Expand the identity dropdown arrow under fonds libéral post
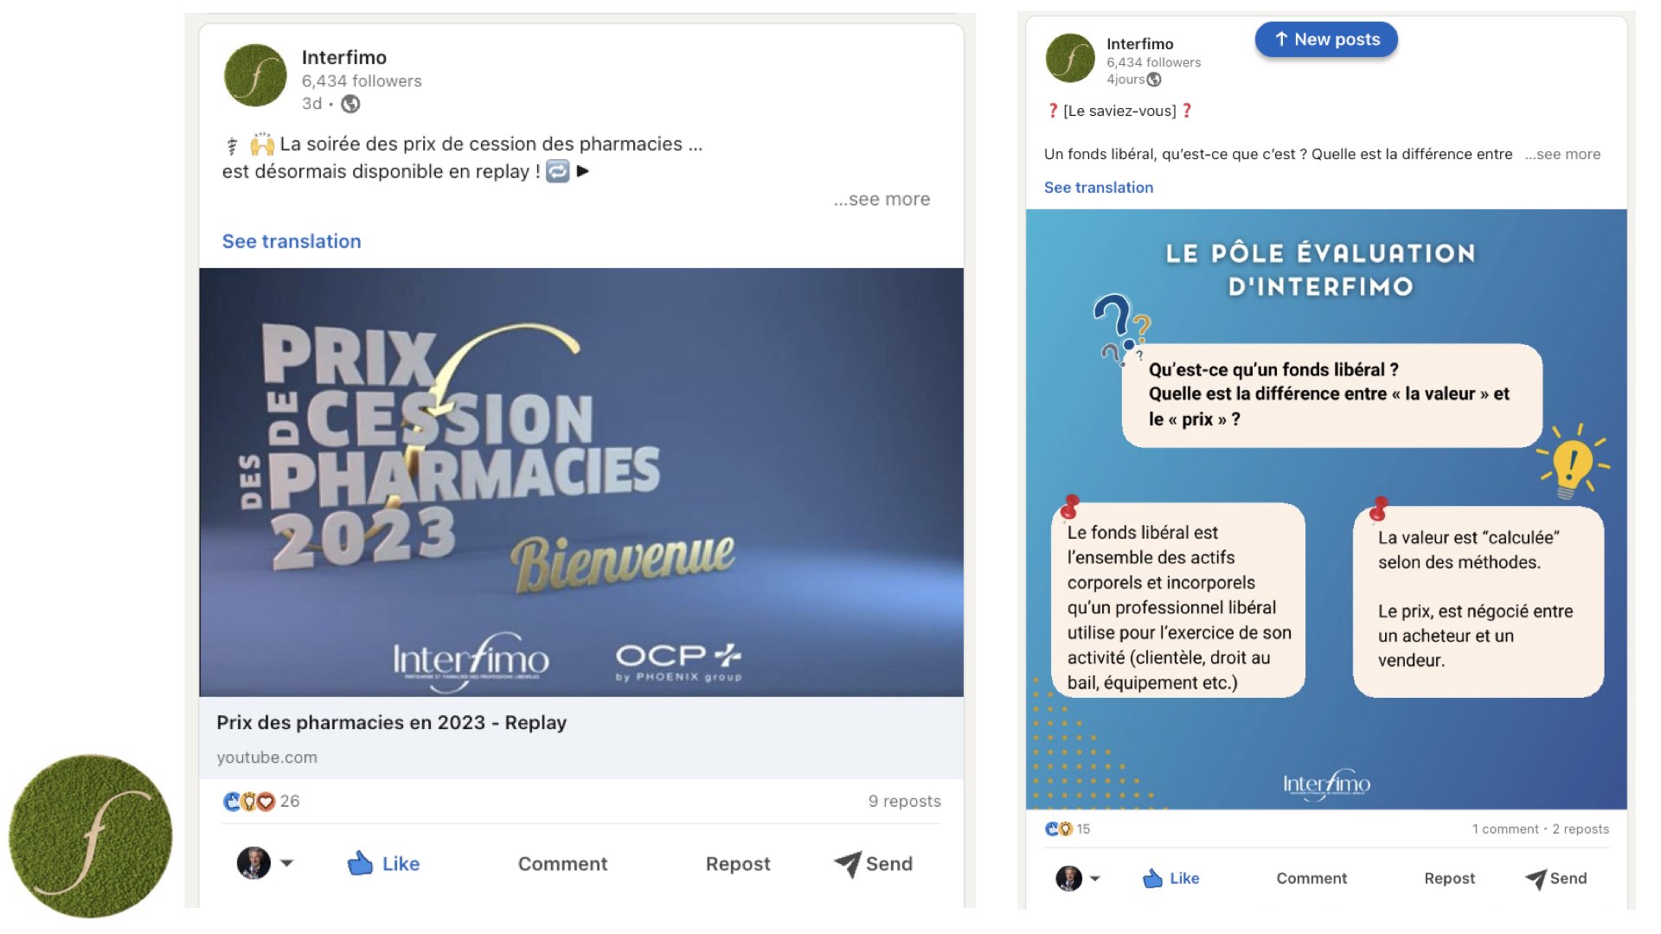Screen dimensions: 1661x934 1095,879
